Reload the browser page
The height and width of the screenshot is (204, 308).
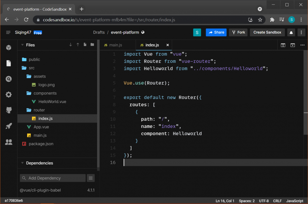tap(26, 20)
